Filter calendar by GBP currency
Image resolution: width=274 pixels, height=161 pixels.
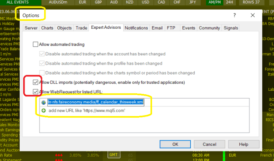pyautogui.click(x=98, y=2)
